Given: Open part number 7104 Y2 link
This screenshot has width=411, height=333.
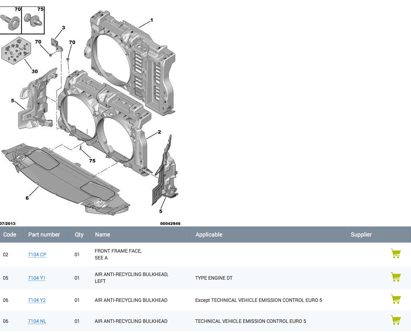Looking at the screenshot, I should (37, 300).
